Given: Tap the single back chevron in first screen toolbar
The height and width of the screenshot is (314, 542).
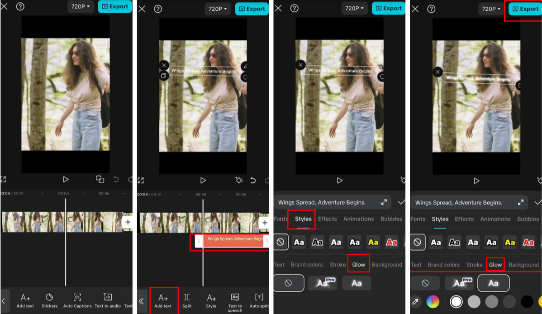Looking at the screenshot, I should (x=4, y=301).
